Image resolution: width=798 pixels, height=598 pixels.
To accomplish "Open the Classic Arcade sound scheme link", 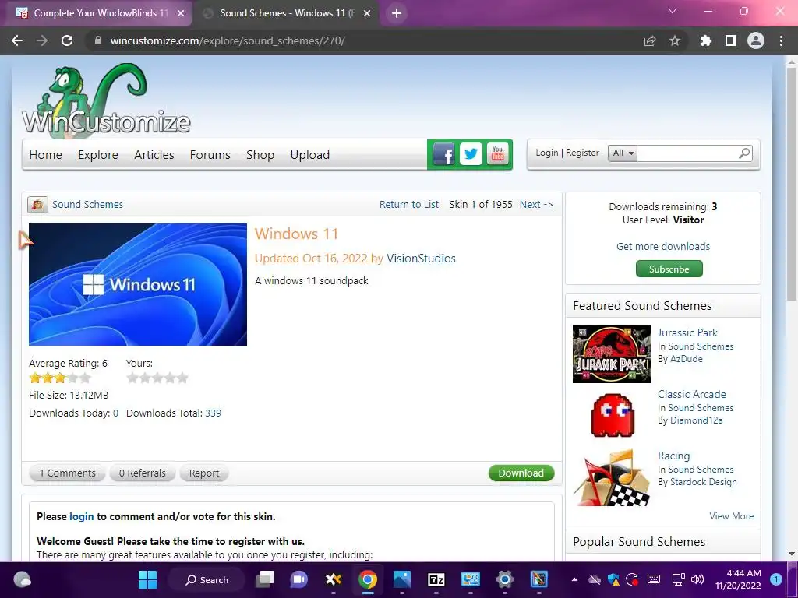I will 692,394.
